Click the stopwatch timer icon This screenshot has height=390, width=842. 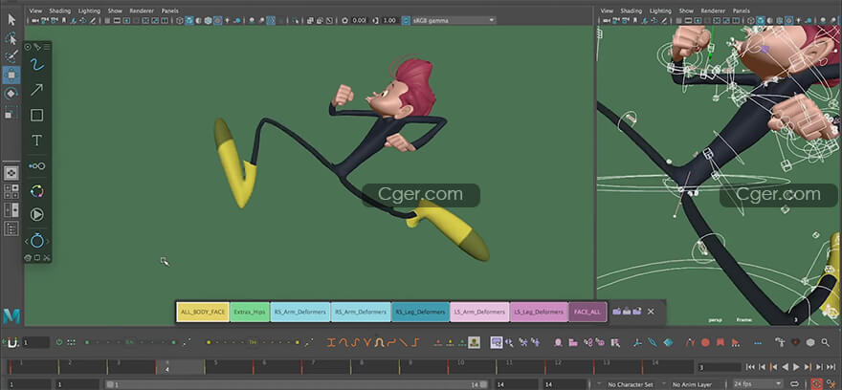point(36,241)
